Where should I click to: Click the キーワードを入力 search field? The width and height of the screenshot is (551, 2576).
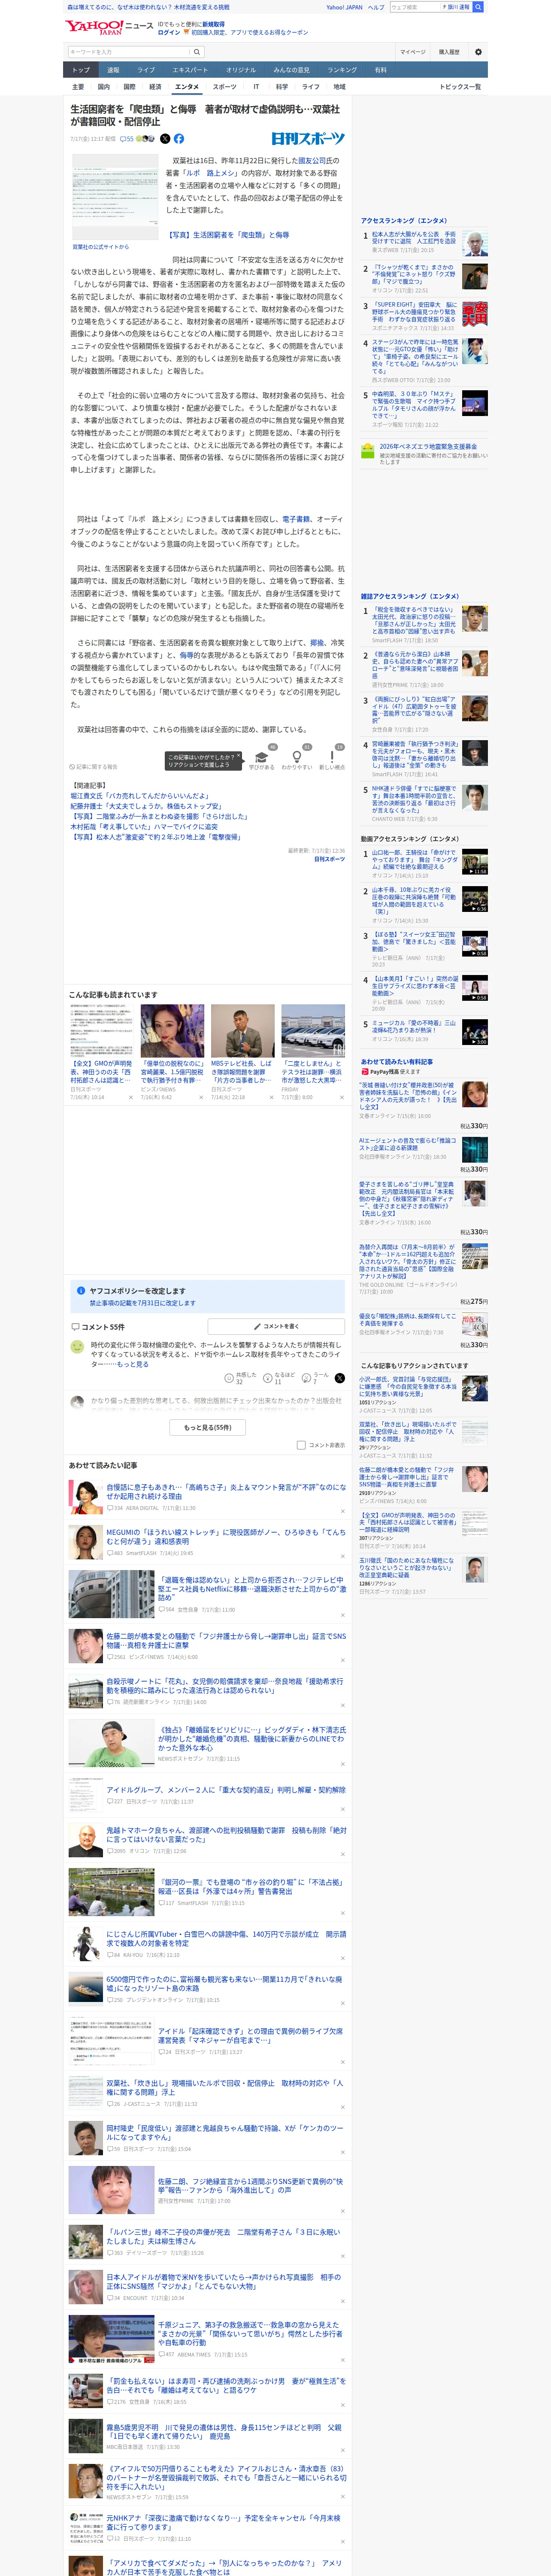(129, 52)
